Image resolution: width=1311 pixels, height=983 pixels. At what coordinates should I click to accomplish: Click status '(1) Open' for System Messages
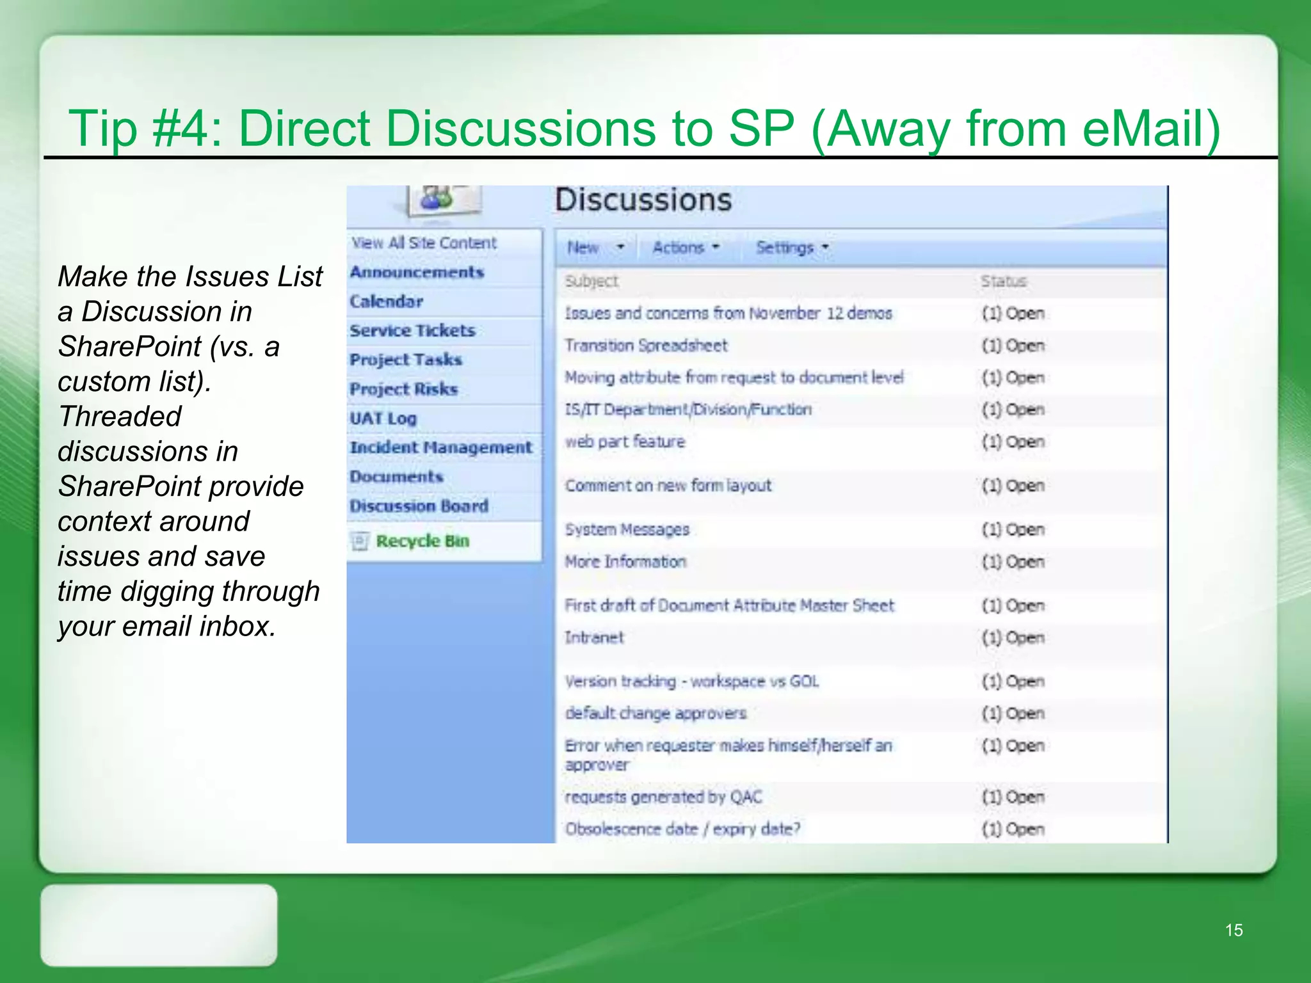(x=1013, y=530)
